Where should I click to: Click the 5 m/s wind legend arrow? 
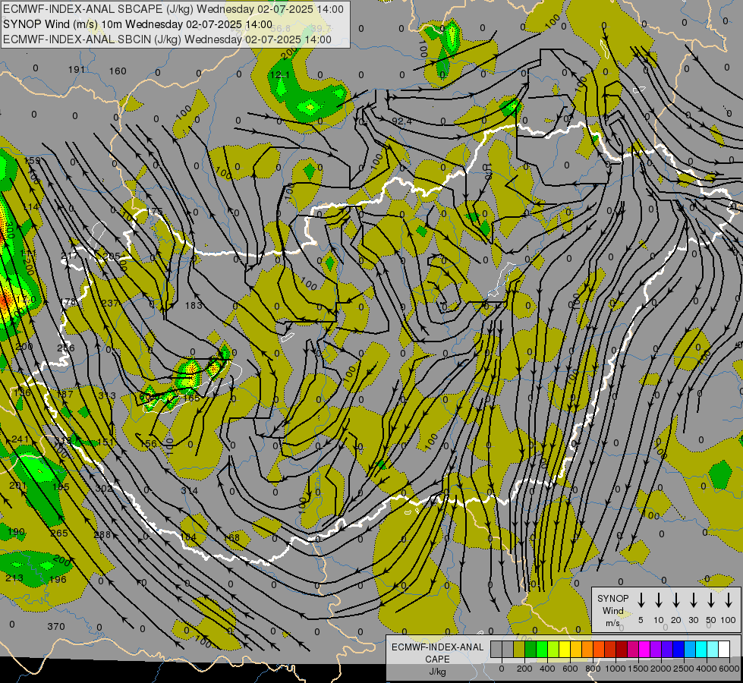pos(641,600)
